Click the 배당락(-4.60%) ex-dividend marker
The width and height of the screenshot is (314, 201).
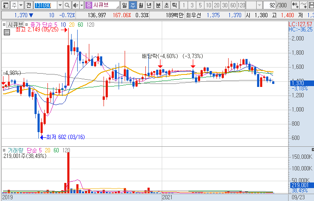pos(160,56)
